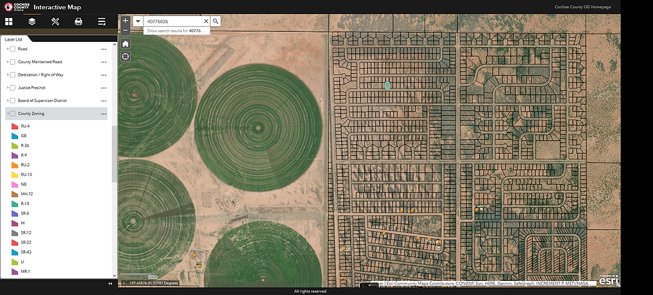Viewport: 653px width, 295px height.
Task: Open Cochise County GIS Homepage link
Action: 582,7
